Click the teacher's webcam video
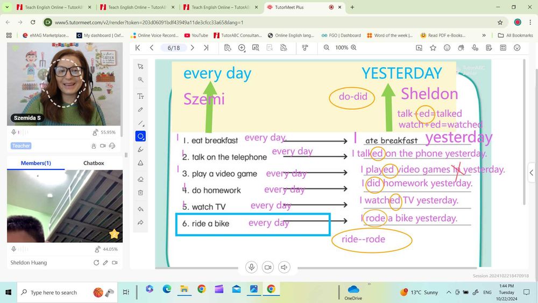Image resolution: width=538 pixels, height=303 pixels. coord(64,84)
